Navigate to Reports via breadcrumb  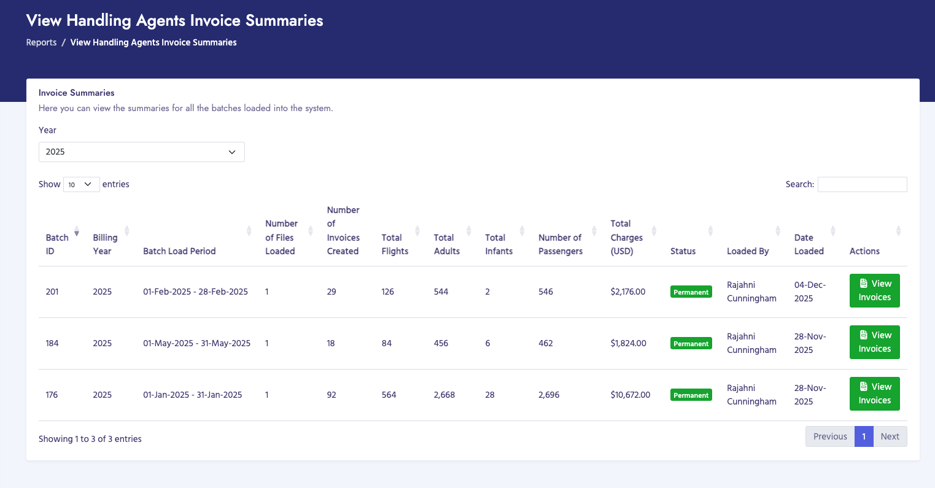point(41,42)
